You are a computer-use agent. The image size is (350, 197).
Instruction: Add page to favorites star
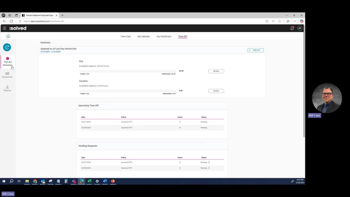click(x=279, y=21)
